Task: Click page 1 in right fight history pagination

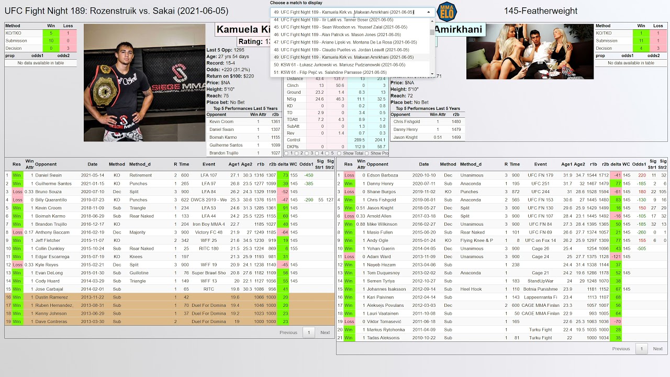Action: pos(642,349)
